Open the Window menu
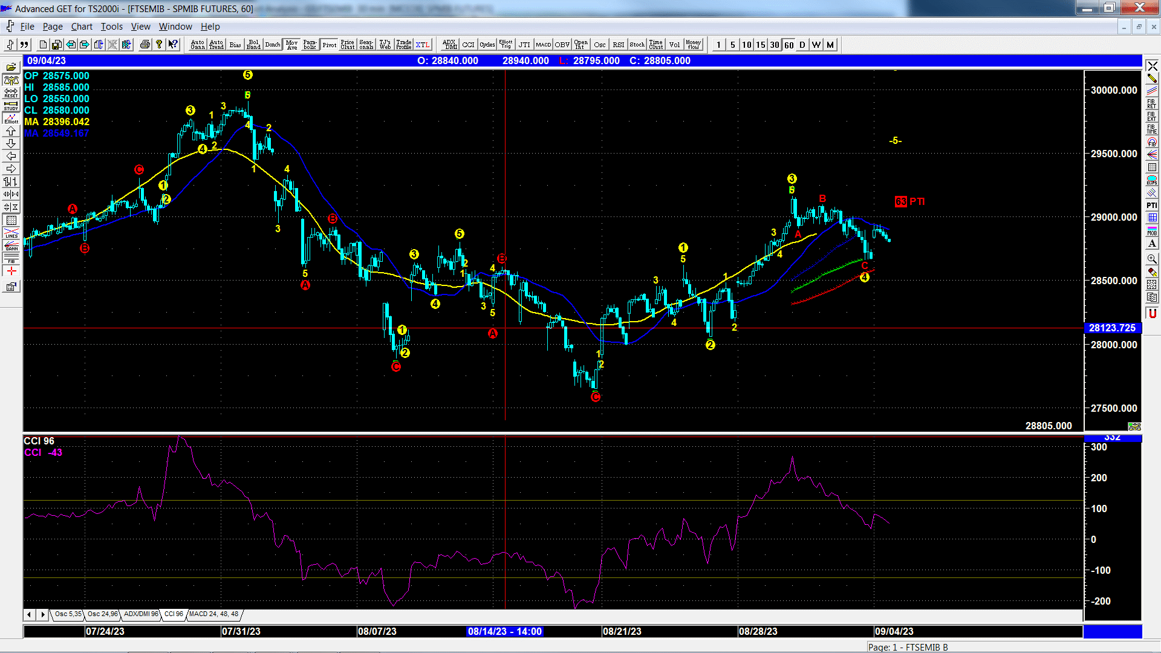This screenshot has height=653, width=1161. [x=175, y=27]
